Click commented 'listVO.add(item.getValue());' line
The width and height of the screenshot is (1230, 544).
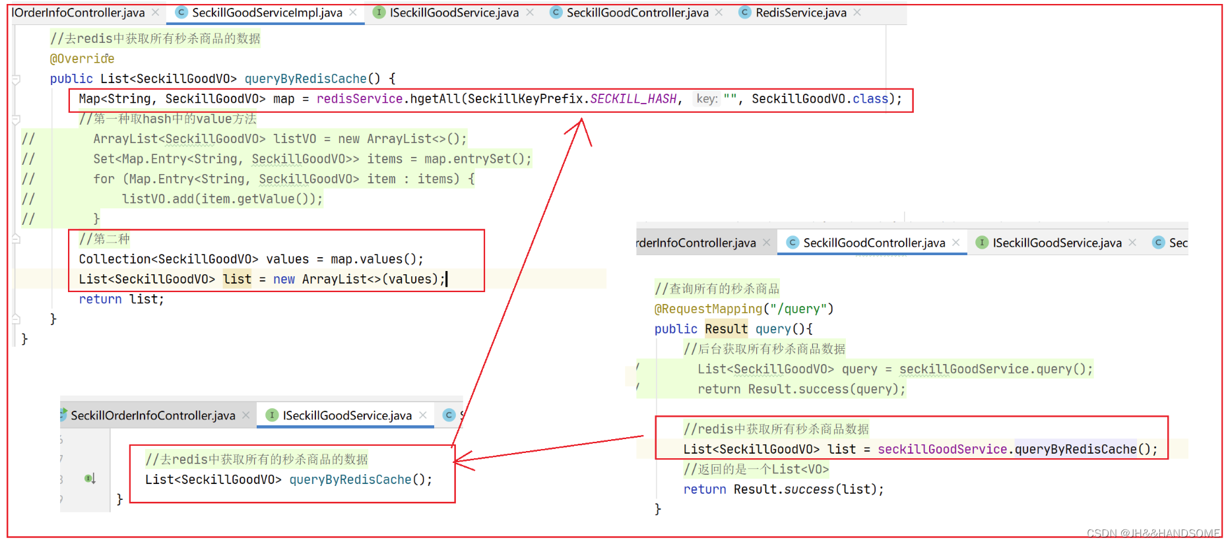(x=222, y=199)
